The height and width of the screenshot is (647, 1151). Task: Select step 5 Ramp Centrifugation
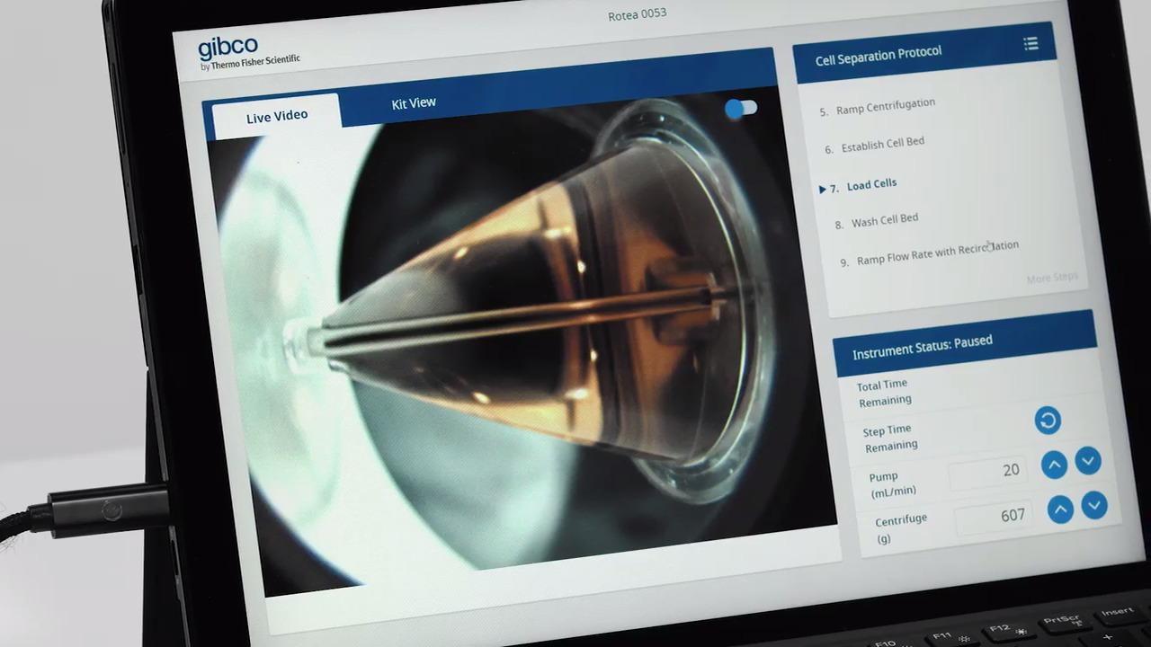[x=885, y=106]
